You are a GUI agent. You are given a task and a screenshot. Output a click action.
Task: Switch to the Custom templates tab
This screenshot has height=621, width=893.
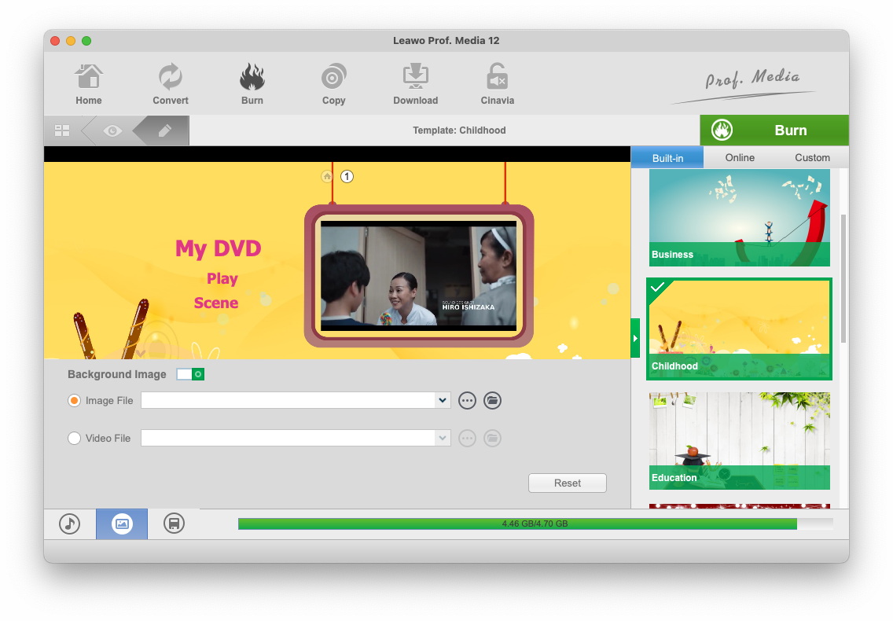pos(812,157)
